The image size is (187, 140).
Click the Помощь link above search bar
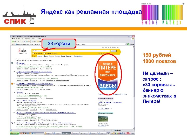point(104,47)
